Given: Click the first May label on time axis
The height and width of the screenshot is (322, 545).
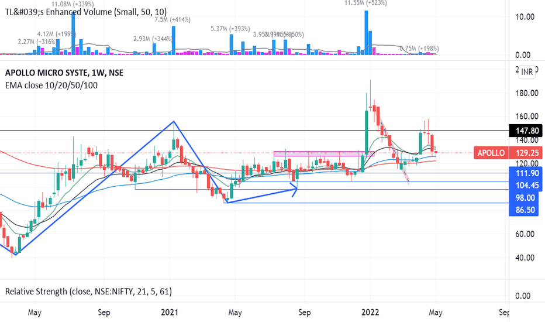Looking at the screenshot, I should tap(35, 312).
